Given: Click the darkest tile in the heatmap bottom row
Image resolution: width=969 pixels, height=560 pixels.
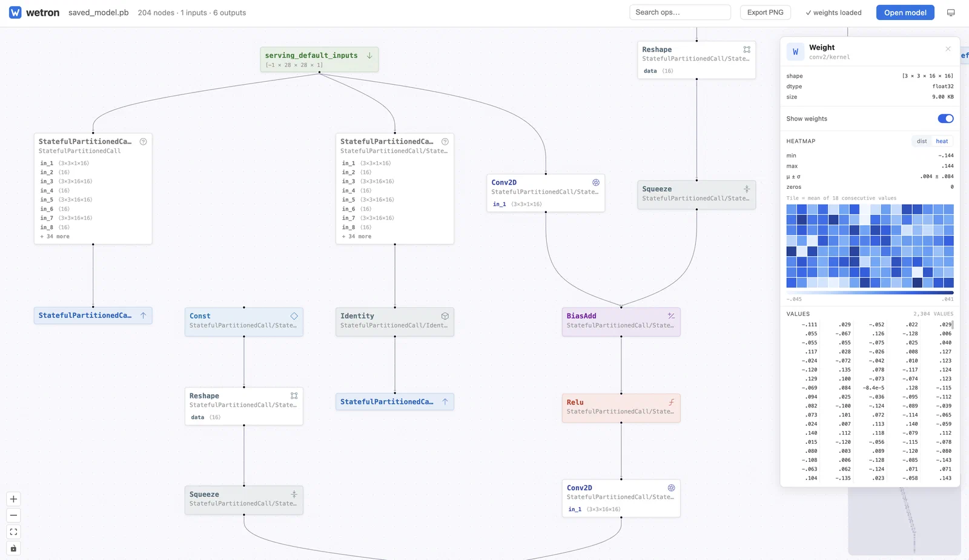Looking at the screenshot, I should coord(917,283).
